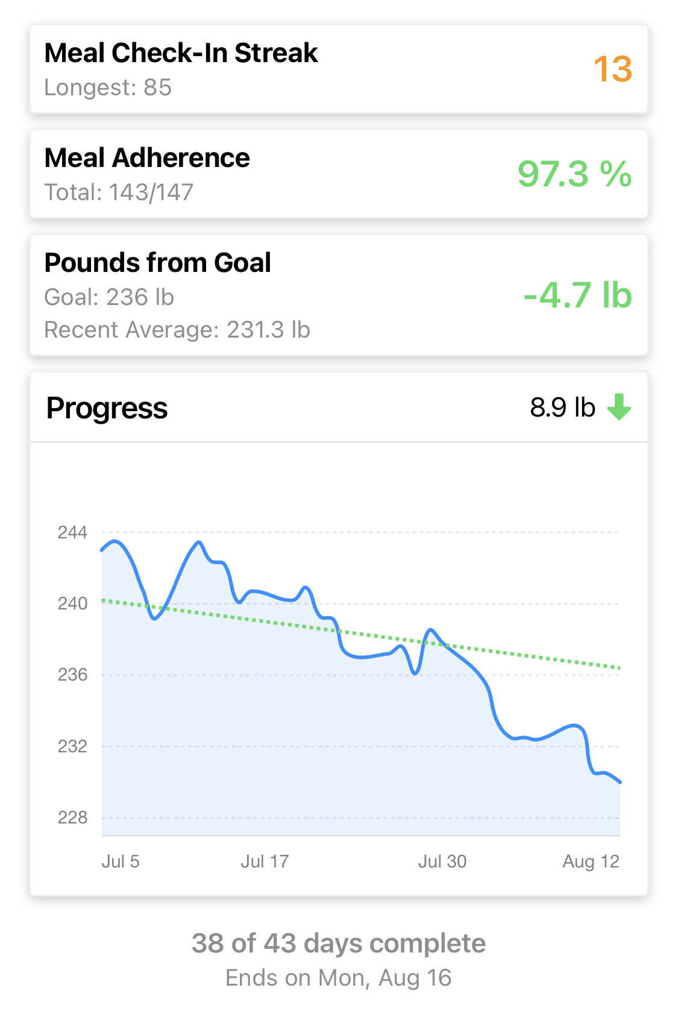Tap the Jul 5 date label
Viewport: 678px width, 1020px height.
pos(120,861)
